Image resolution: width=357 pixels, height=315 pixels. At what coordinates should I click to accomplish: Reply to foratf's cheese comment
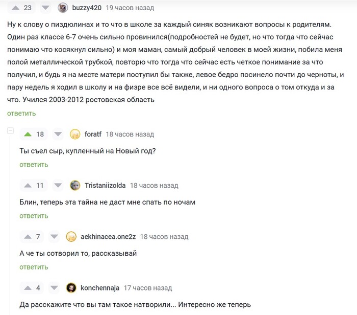point(34,165)
